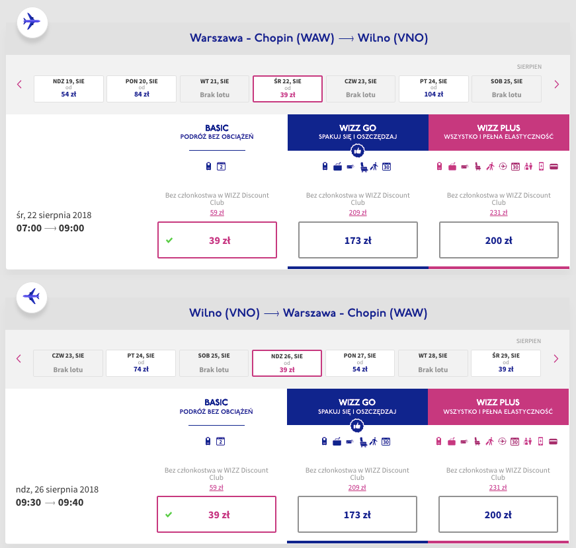Click return WIZZ GO column header
576x548 pixels.
(x=357, y=407)
